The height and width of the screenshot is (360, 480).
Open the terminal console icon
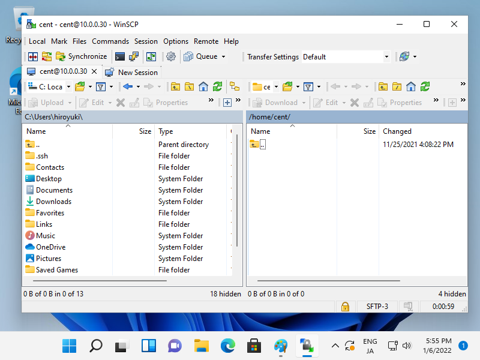tap(120, 56)
